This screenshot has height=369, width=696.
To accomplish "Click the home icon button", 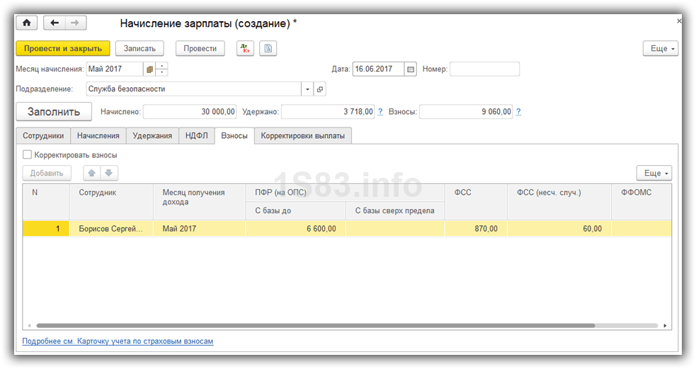I will 27,23.
